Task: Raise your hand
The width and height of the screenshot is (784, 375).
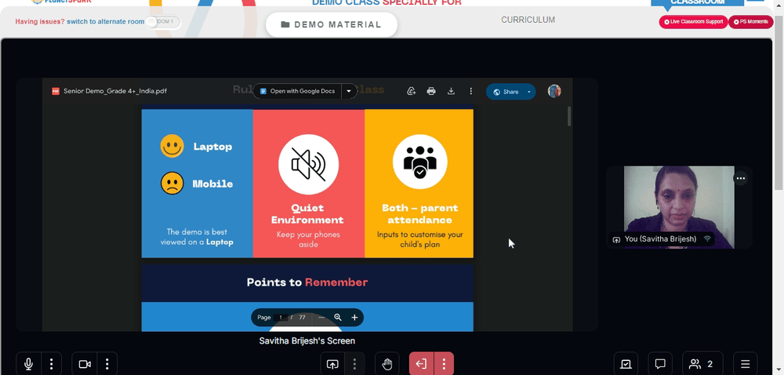Action: click(387, 364)
